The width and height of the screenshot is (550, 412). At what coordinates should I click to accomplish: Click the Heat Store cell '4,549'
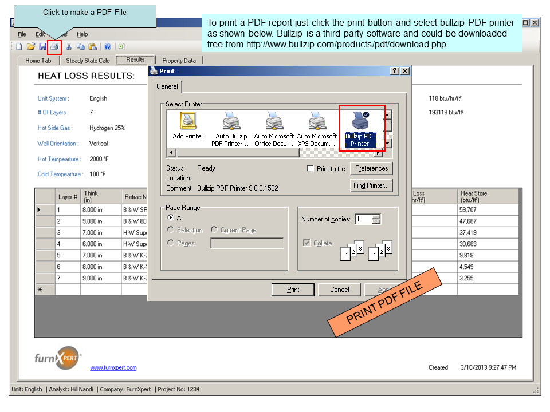(488, 267)
